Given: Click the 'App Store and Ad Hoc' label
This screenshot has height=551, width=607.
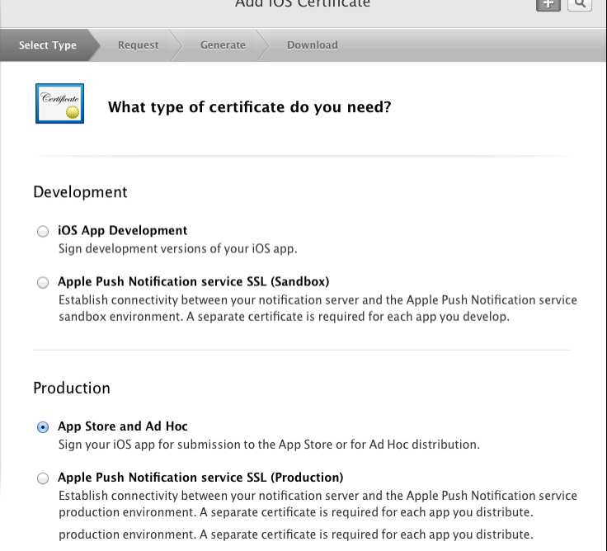Looking at the screenshot, I should 123,426.
